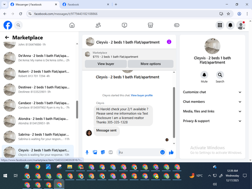Click the chat messages scrollbar
Image resolution: width=252 pixels, height=189 pixels.
tap(174, 112)
